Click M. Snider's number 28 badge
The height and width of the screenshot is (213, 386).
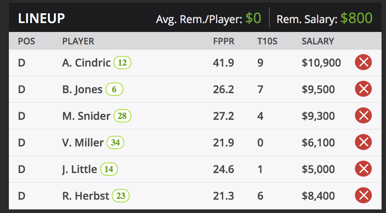point(122,116)
